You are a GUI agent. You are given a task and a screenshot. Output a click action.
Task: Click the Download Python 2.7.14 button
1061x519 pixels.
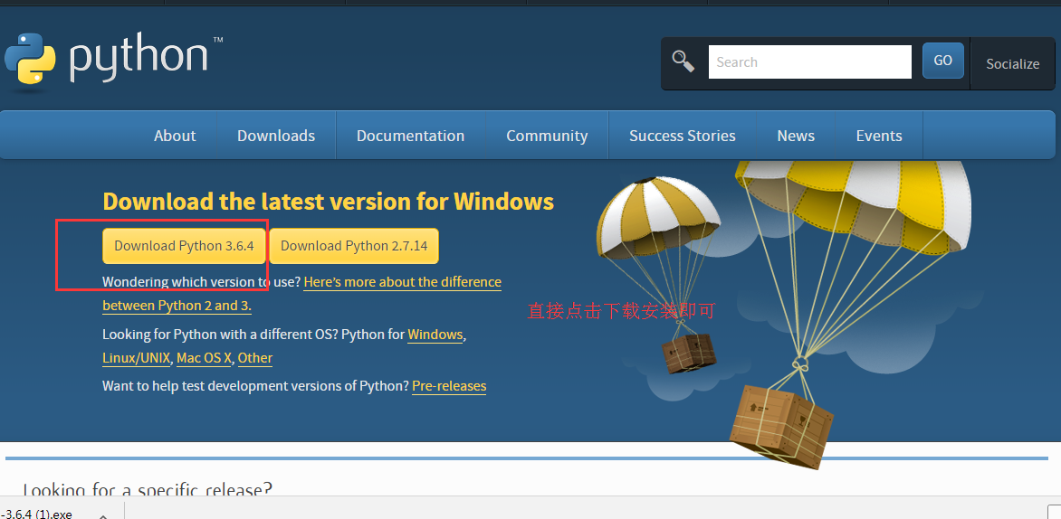tap(354, 246)
